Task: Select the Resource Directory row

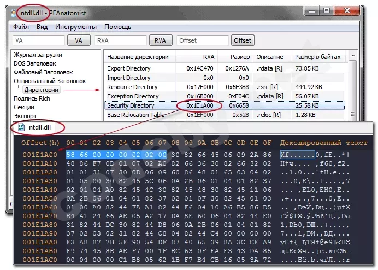Action: click(225, 87)
